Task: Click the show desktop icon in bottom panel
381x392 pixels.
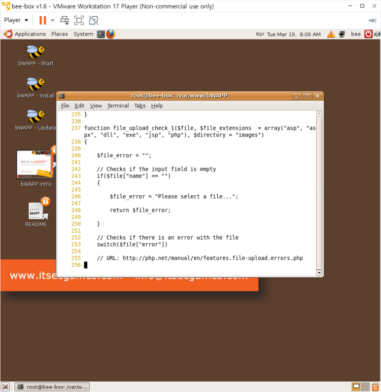Action: click(x=5, y=387)
